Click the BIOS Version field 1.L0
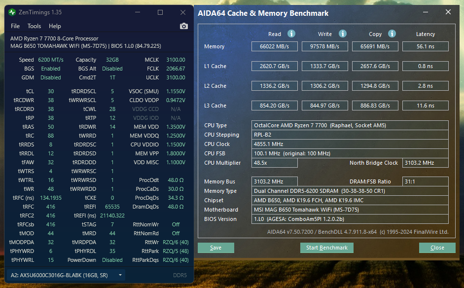This screenshot has height=288, width=464. point(350,219)
